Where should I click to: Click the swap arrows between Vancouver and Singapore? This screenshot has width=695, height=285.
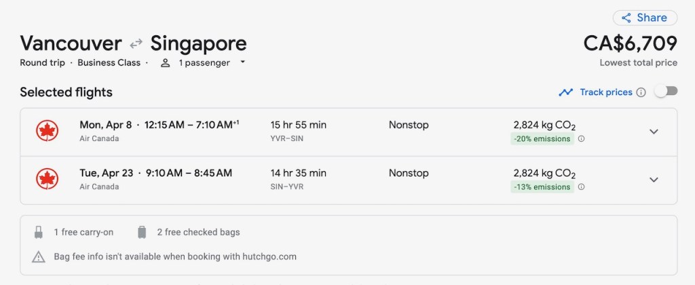coord(136,43)
